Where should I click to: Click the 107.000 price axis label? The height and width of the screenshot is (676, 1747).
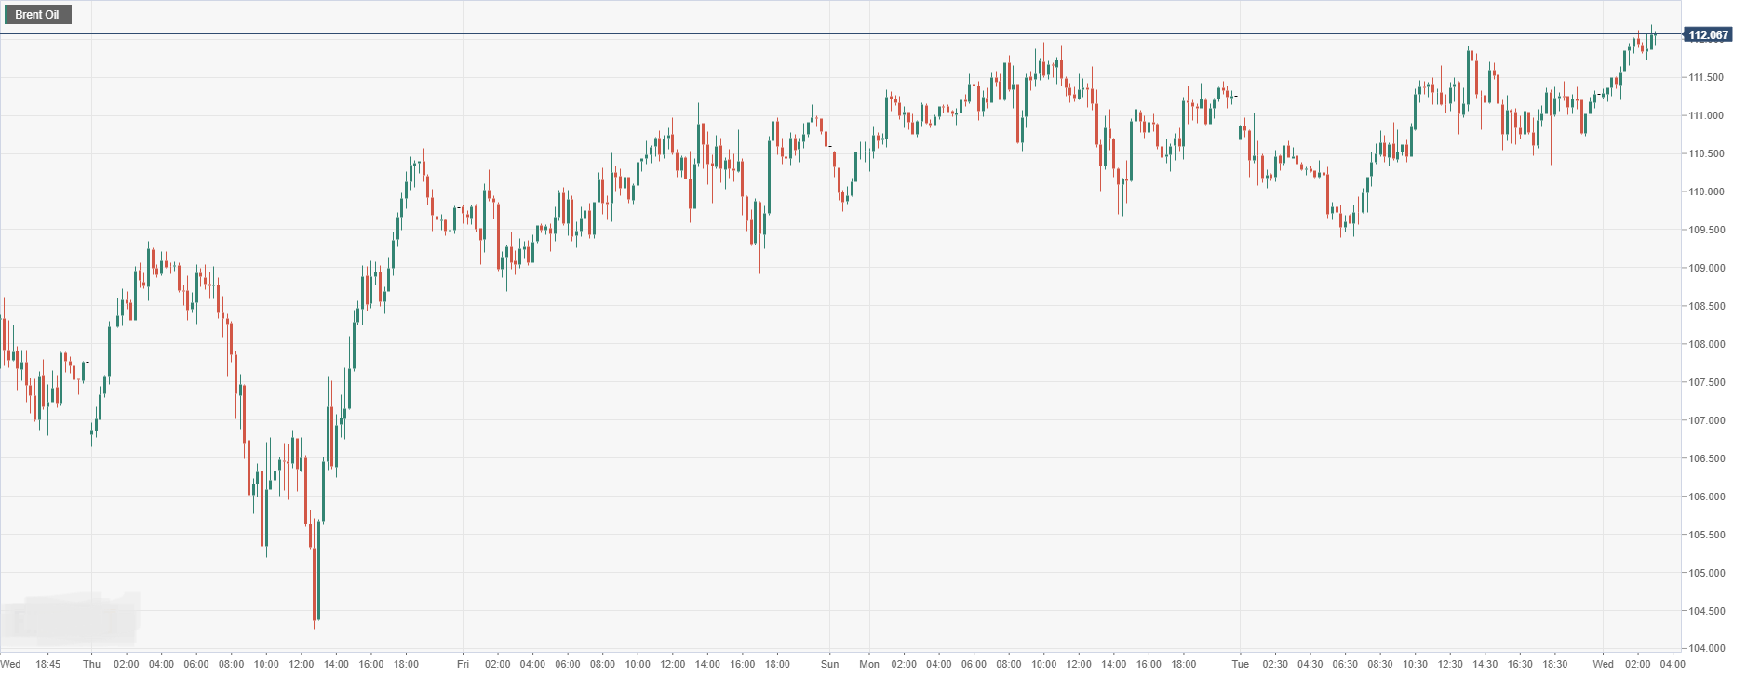pyautogui.click(x=1706, y=420)
